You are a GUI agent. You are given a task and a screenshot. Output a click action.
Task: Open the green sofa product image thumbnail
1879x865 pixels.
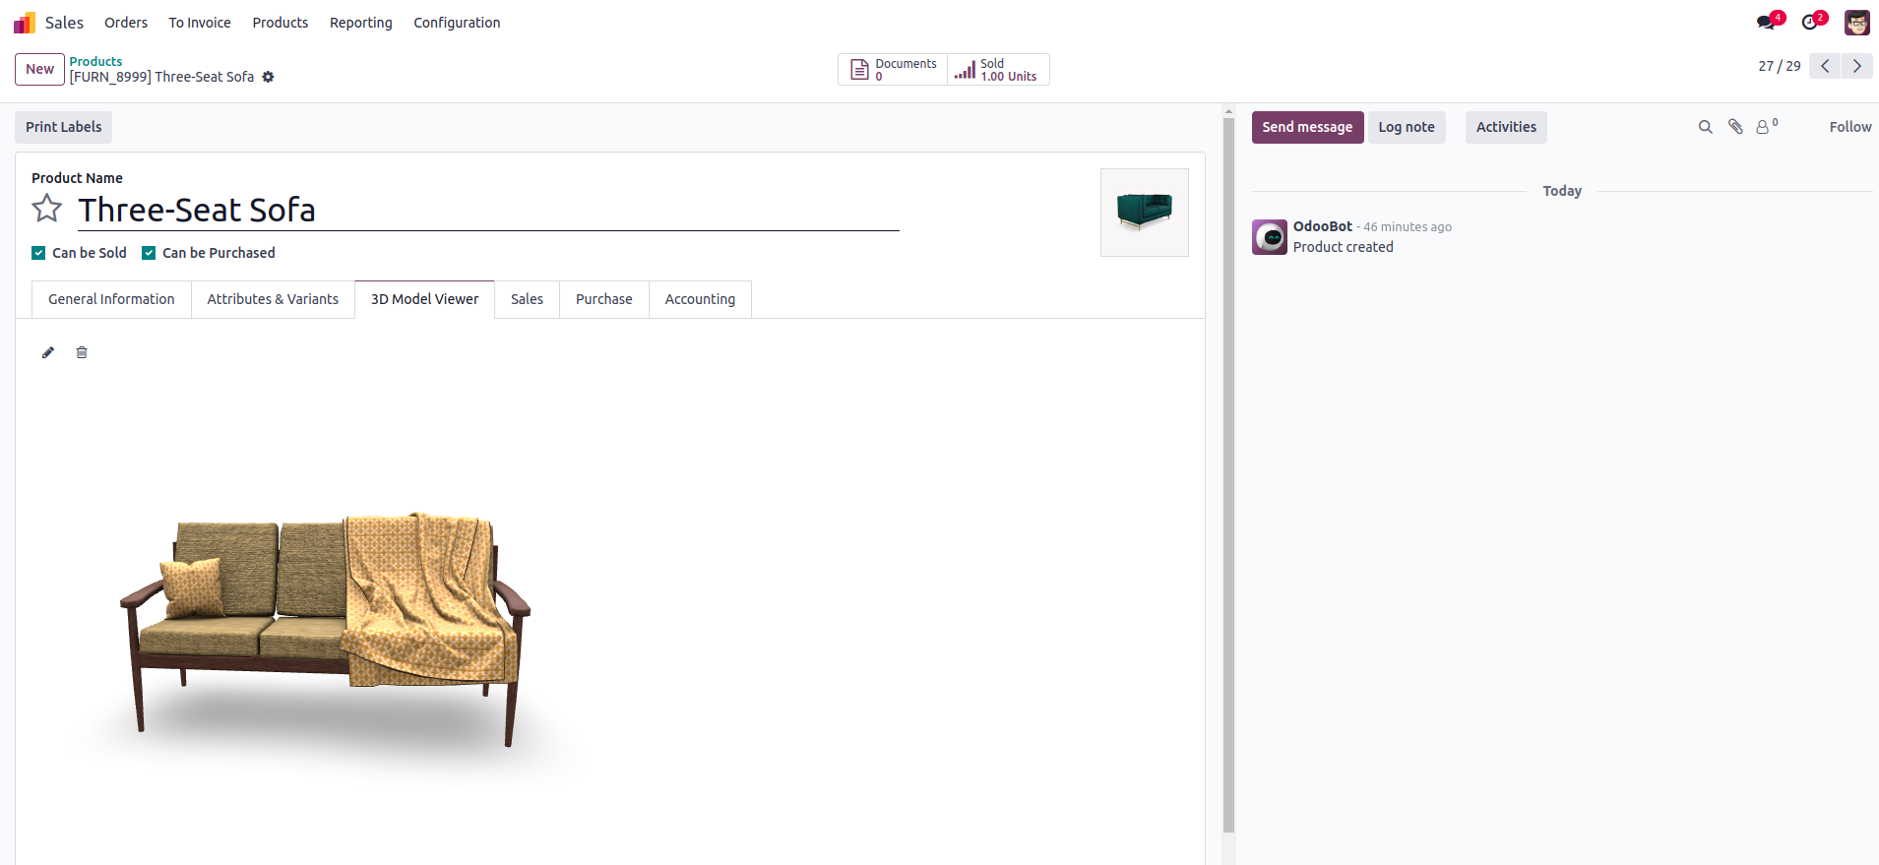[x=1145, y=213]
